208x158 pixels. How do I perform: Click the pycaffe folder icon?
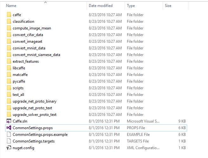9,81
